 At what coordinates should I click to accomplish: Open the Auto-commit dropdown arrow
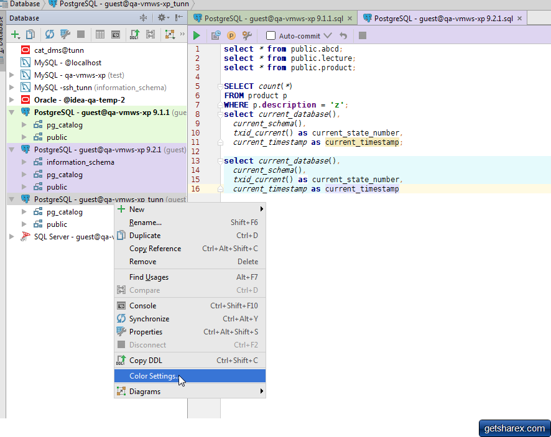pos(328,36)
